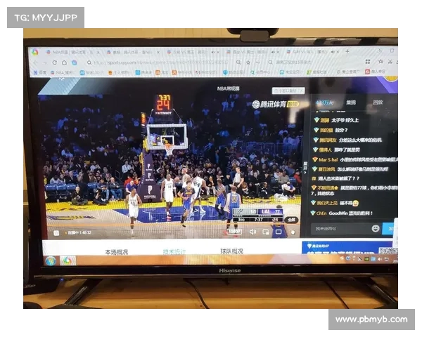Image resolution: width=422 pixels, height=337 pixels.
Task: Open the favorites star in right toolbar
Action: tap(381, 62)
